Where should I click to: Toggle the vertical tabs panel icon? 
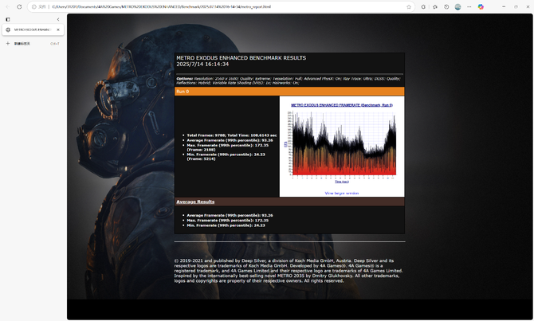click(x=8, y=19)
